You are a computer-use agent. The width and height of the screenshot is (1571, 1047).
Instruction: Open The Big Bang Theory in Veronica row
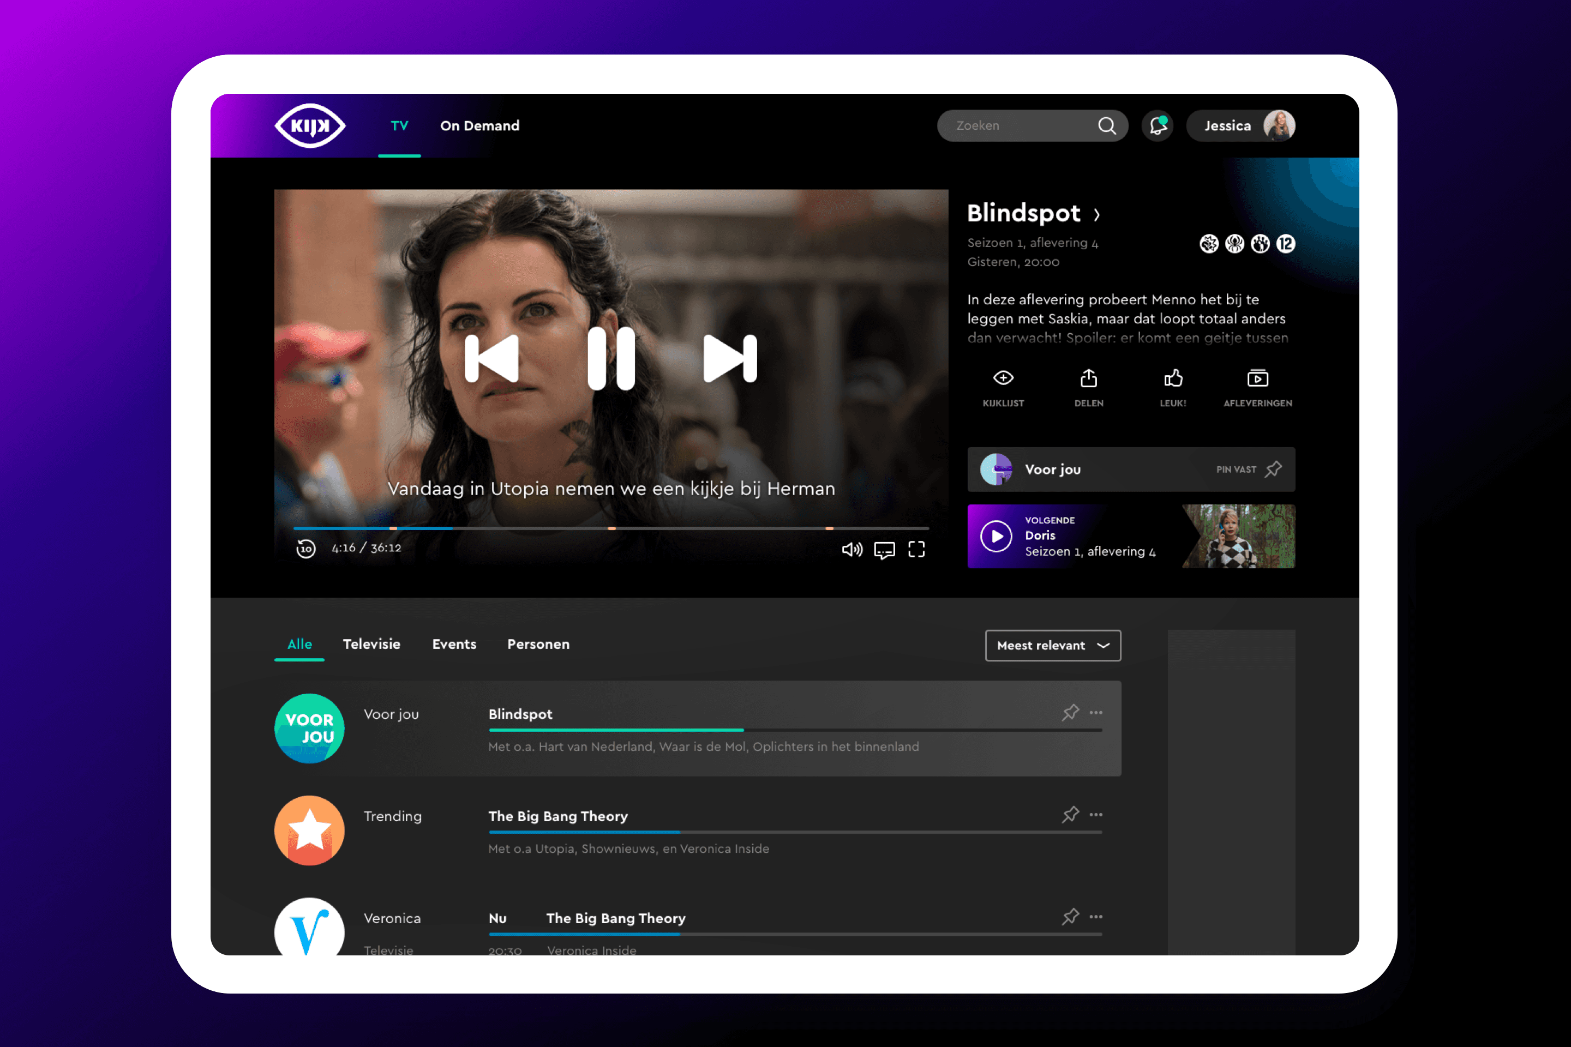pos(616,918)
